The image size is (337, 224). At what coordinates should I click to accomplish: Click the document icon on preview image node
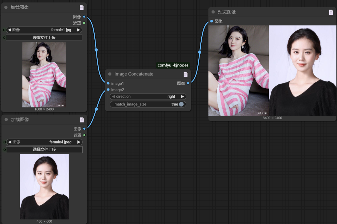pos(331,12)
